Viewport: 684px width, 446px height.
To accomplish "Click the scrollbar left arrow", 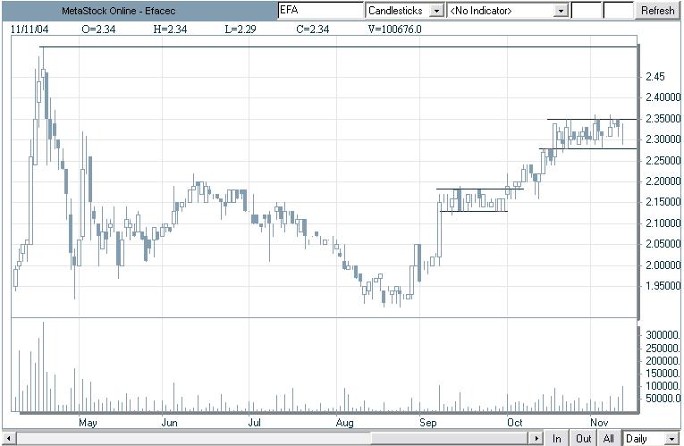I will tap(9, 438).
